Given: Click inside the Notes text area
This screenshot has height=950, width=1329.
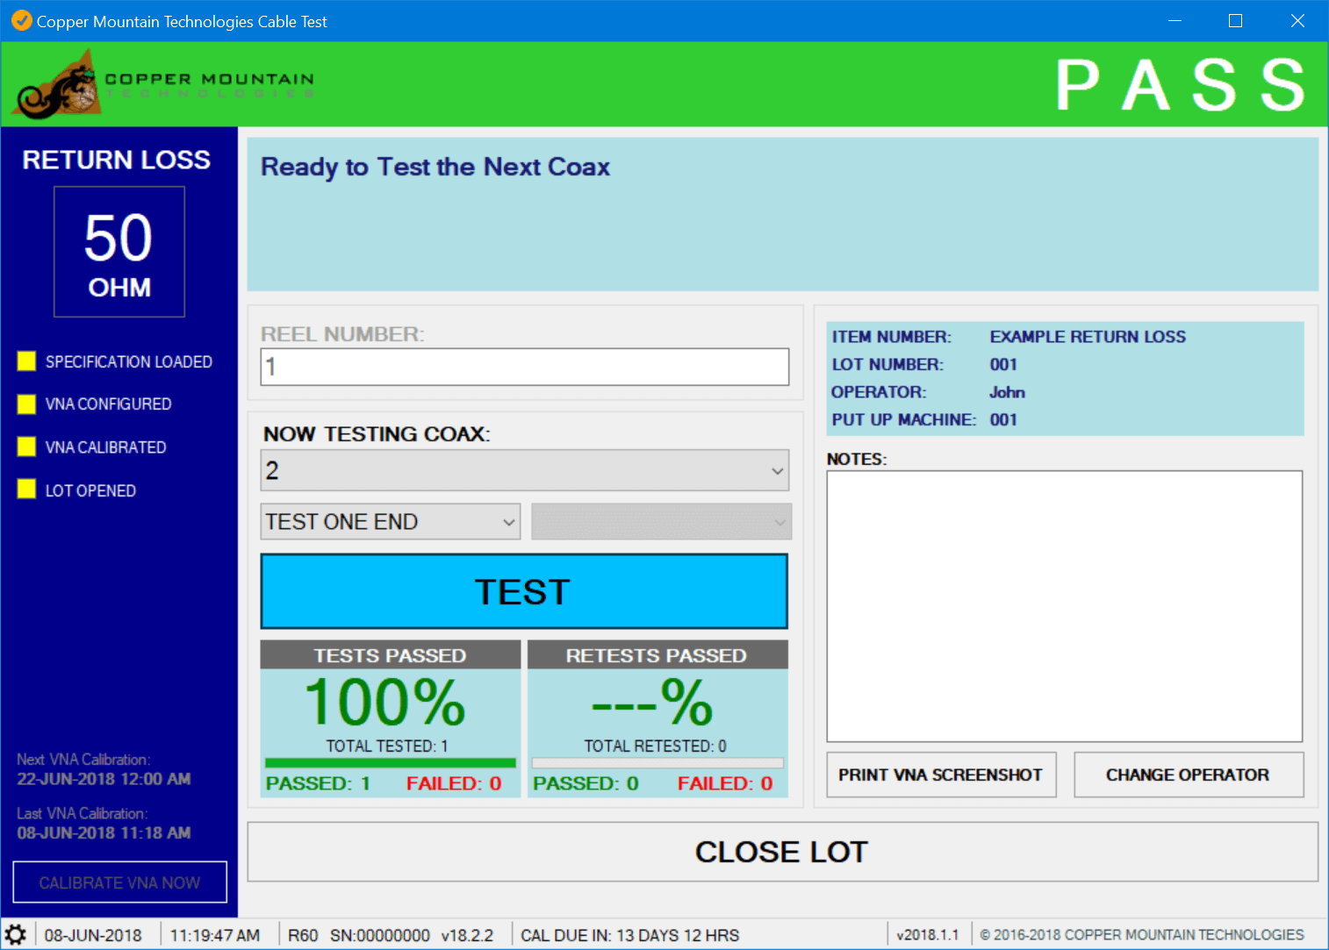Looking at the screenshot, I should tap(1065, 606).
